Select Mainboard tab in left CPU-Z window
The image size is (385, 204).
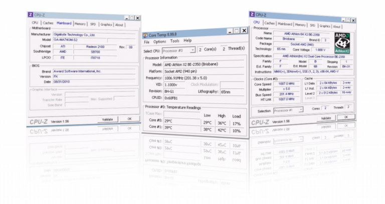64,23
